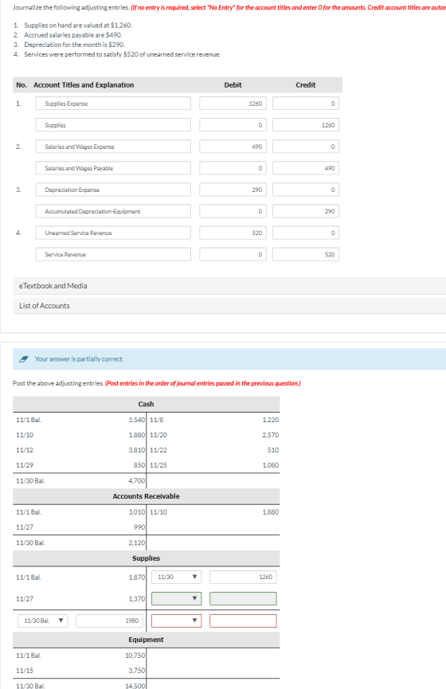The width and height of the screenshot is (446, 689).
Task: Open the eTextbook and Media section
Action: click(229, 286)
